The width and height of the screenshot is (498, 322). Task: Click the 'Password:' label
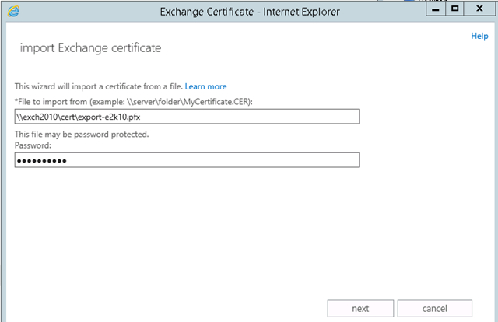(33, 145)
